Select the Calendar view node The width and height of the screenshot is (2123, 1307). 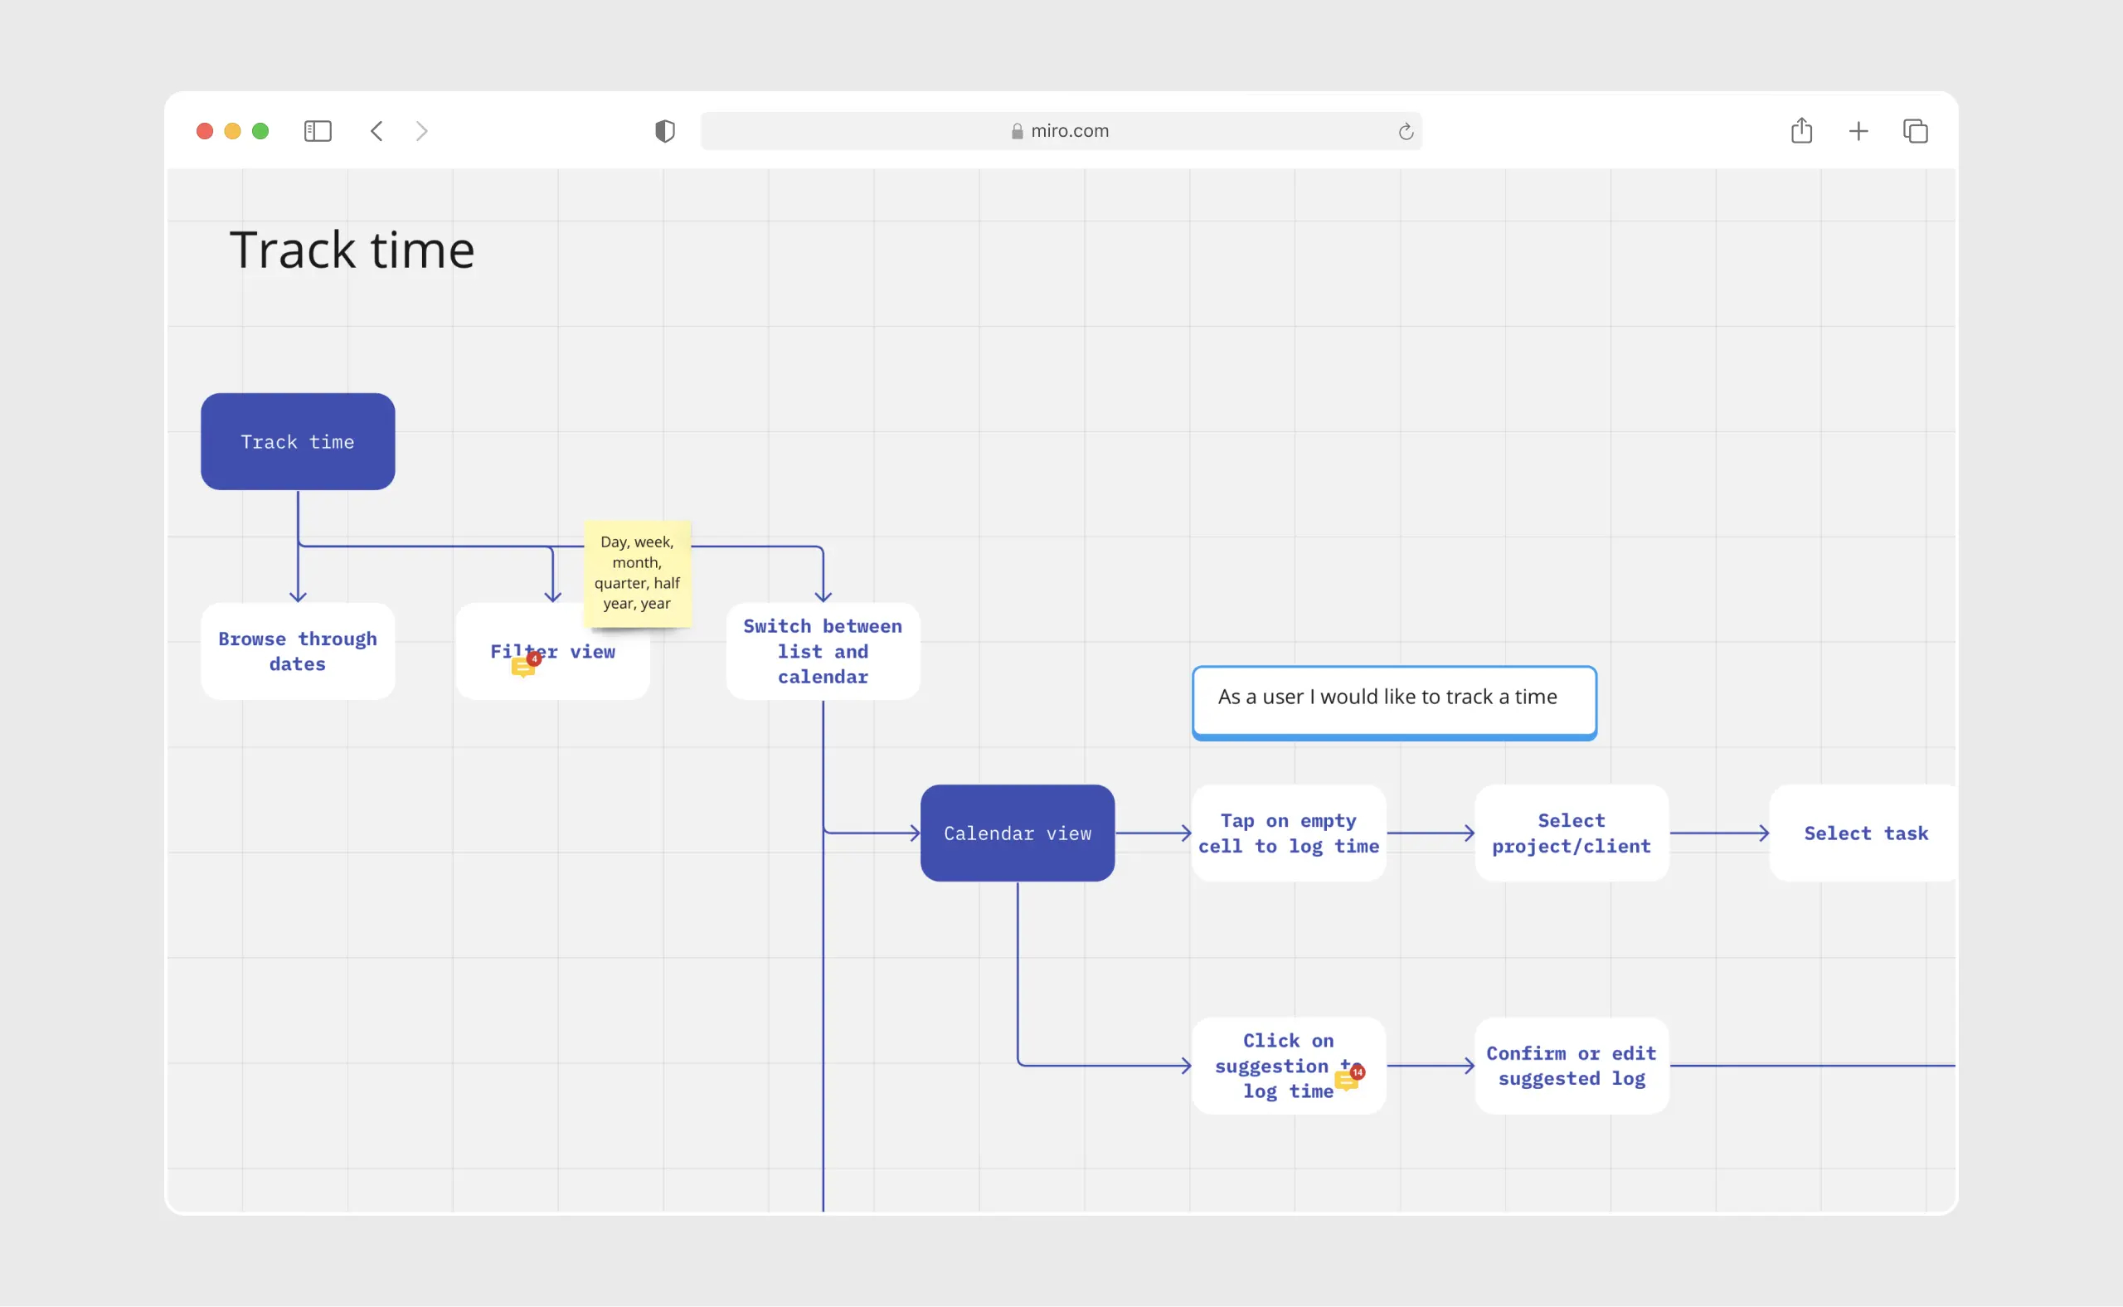click(1018, 833)
